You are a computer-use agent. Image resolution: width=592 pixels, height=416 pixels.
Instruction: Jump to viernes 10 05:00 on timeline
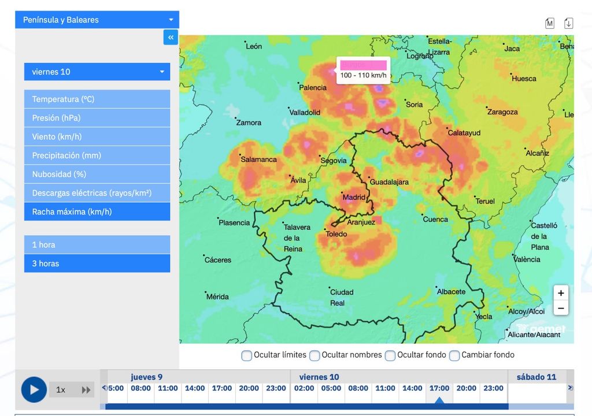(331, 388)
